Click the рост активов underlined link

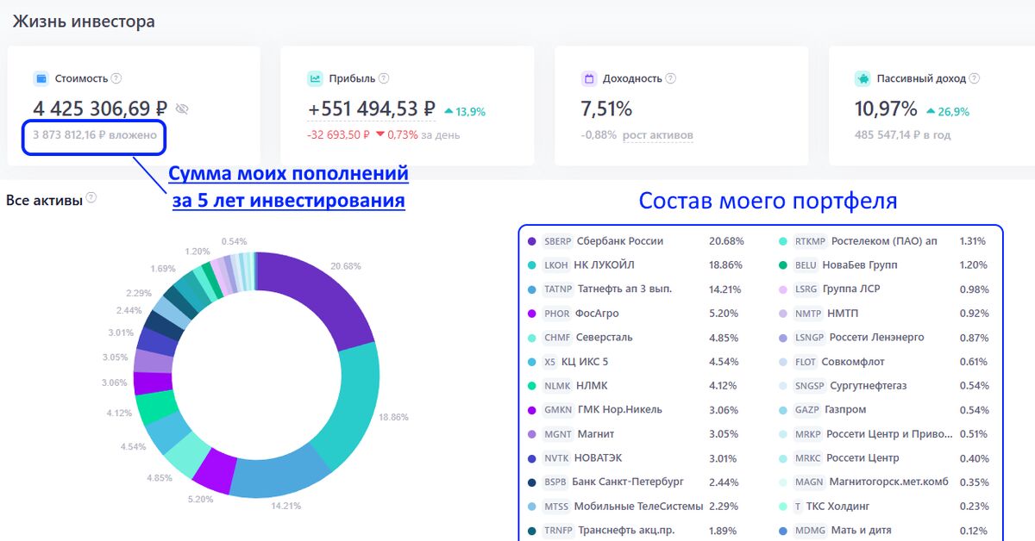[x=657, y=135]
